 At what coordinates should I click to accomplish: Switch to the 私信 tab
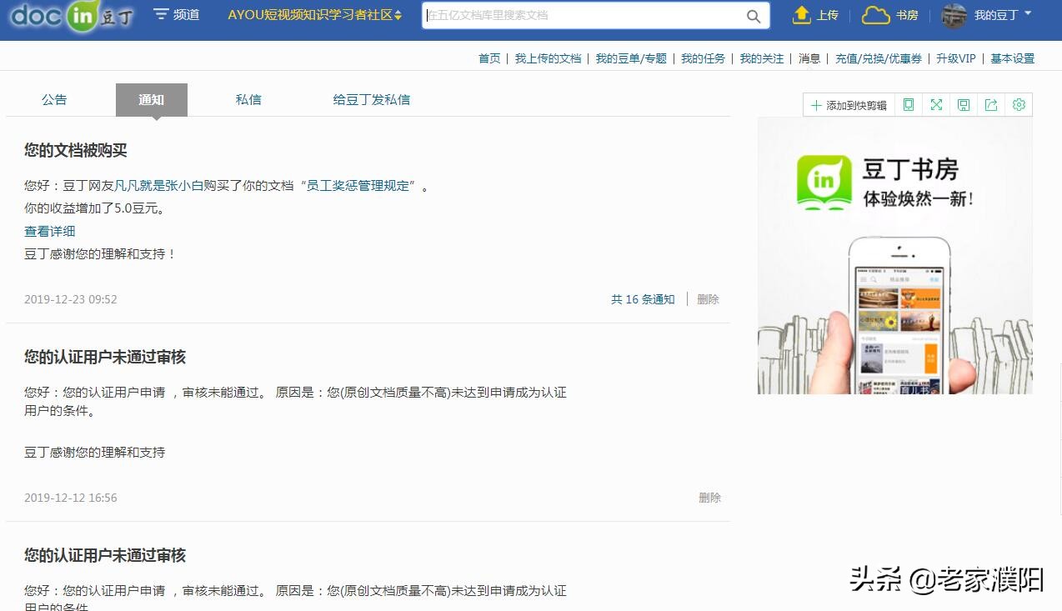[x=248, y=99]
